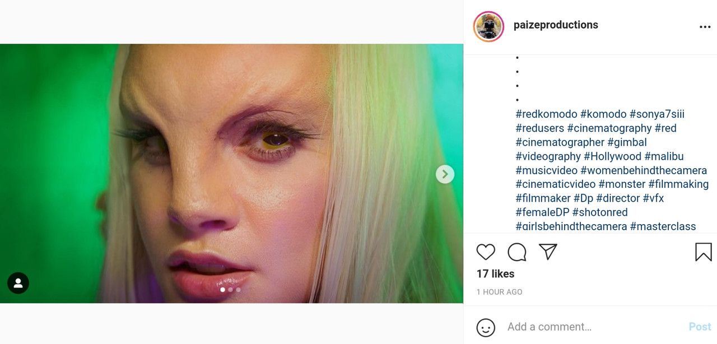Share post using paper plane icon
Image resolution: width=717 pixels, height=344 pixels.
tap(548, 252)
